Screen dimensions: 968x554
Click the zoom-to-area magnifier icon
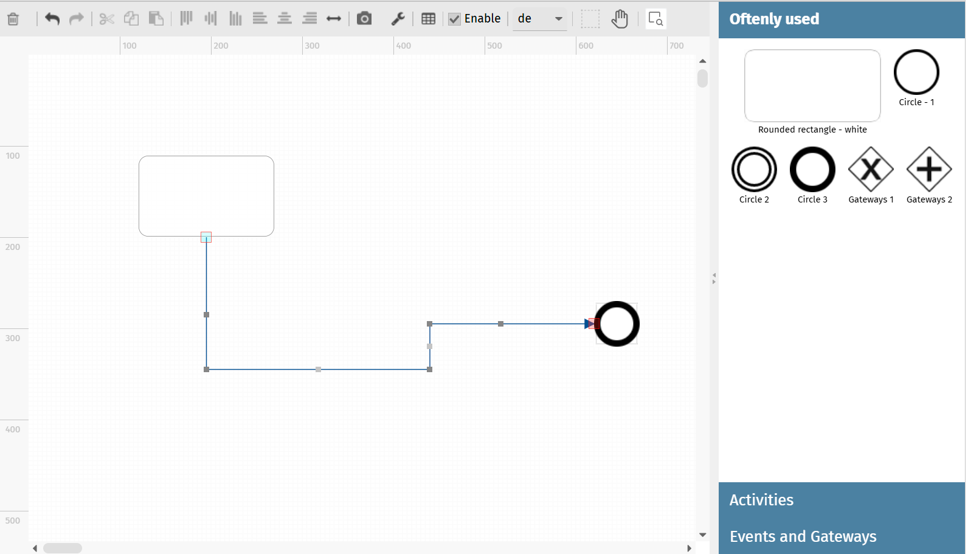click(655, 19)
